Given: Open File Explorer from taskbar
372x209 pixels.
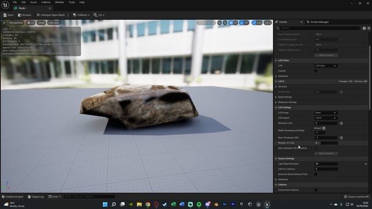Looking at the screenshot, I should click(x=139, y=204).
